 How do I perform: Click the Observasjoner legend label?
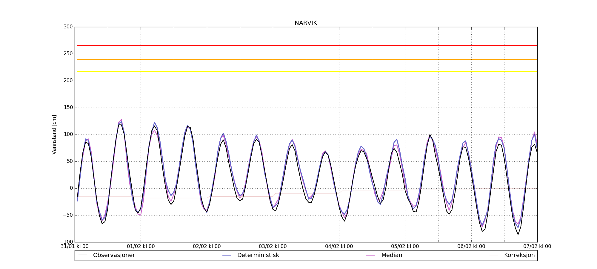pyautogui.click(x=114, y=255)
